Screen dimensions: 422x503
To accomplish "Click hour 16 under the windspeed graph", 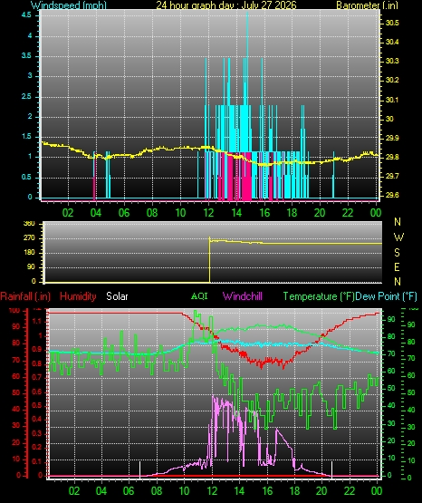I will (264, 213).
